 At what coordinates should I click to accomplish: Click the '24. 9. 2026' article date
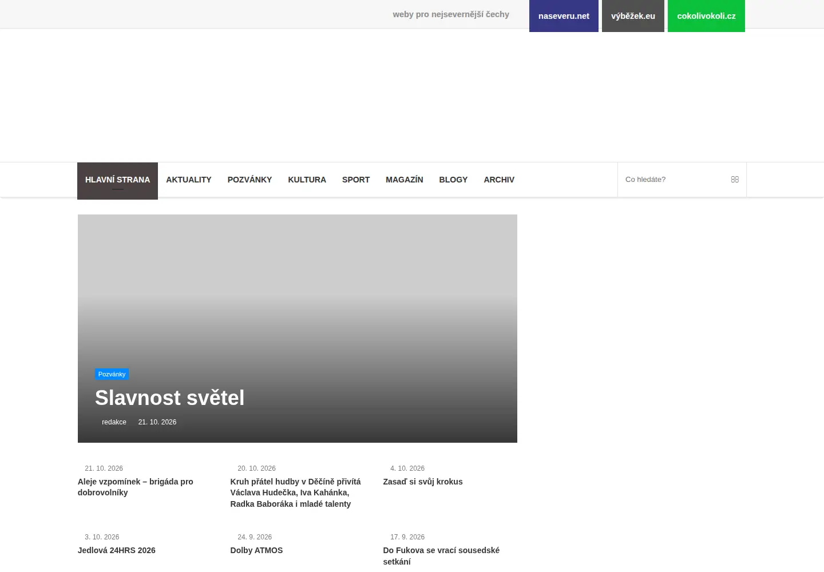pos(255,537)
